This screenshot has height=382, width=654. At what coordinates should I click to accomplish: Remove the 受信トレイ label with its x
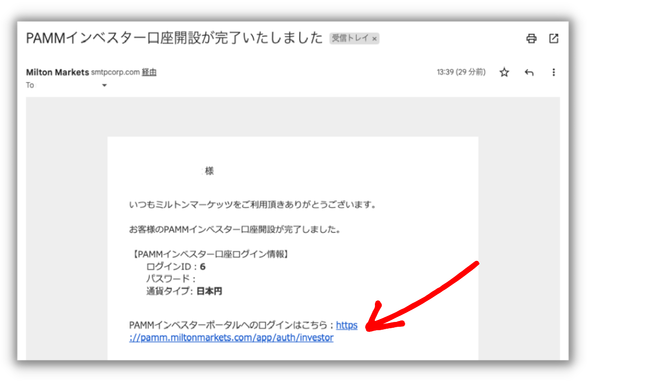374,39
